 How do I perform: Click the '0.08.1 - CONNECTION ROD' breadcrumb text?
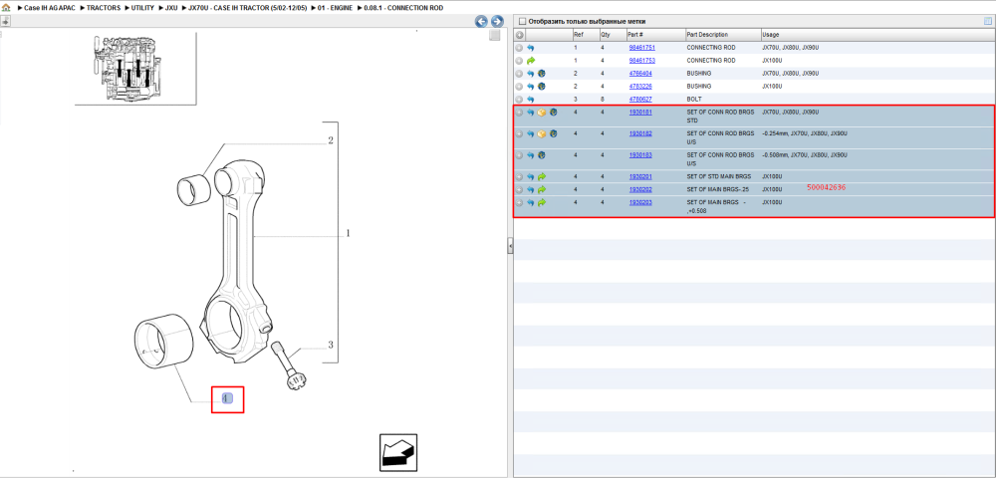403,8
